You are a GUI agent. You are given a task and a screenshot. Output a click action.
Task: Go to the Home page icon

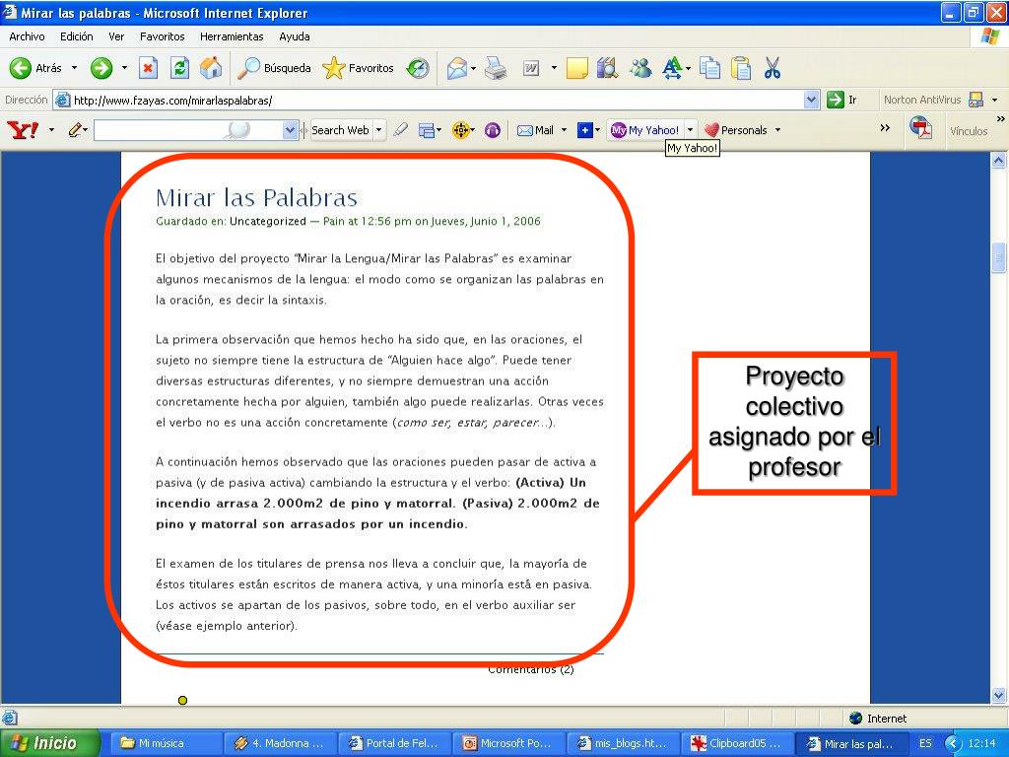211,68
